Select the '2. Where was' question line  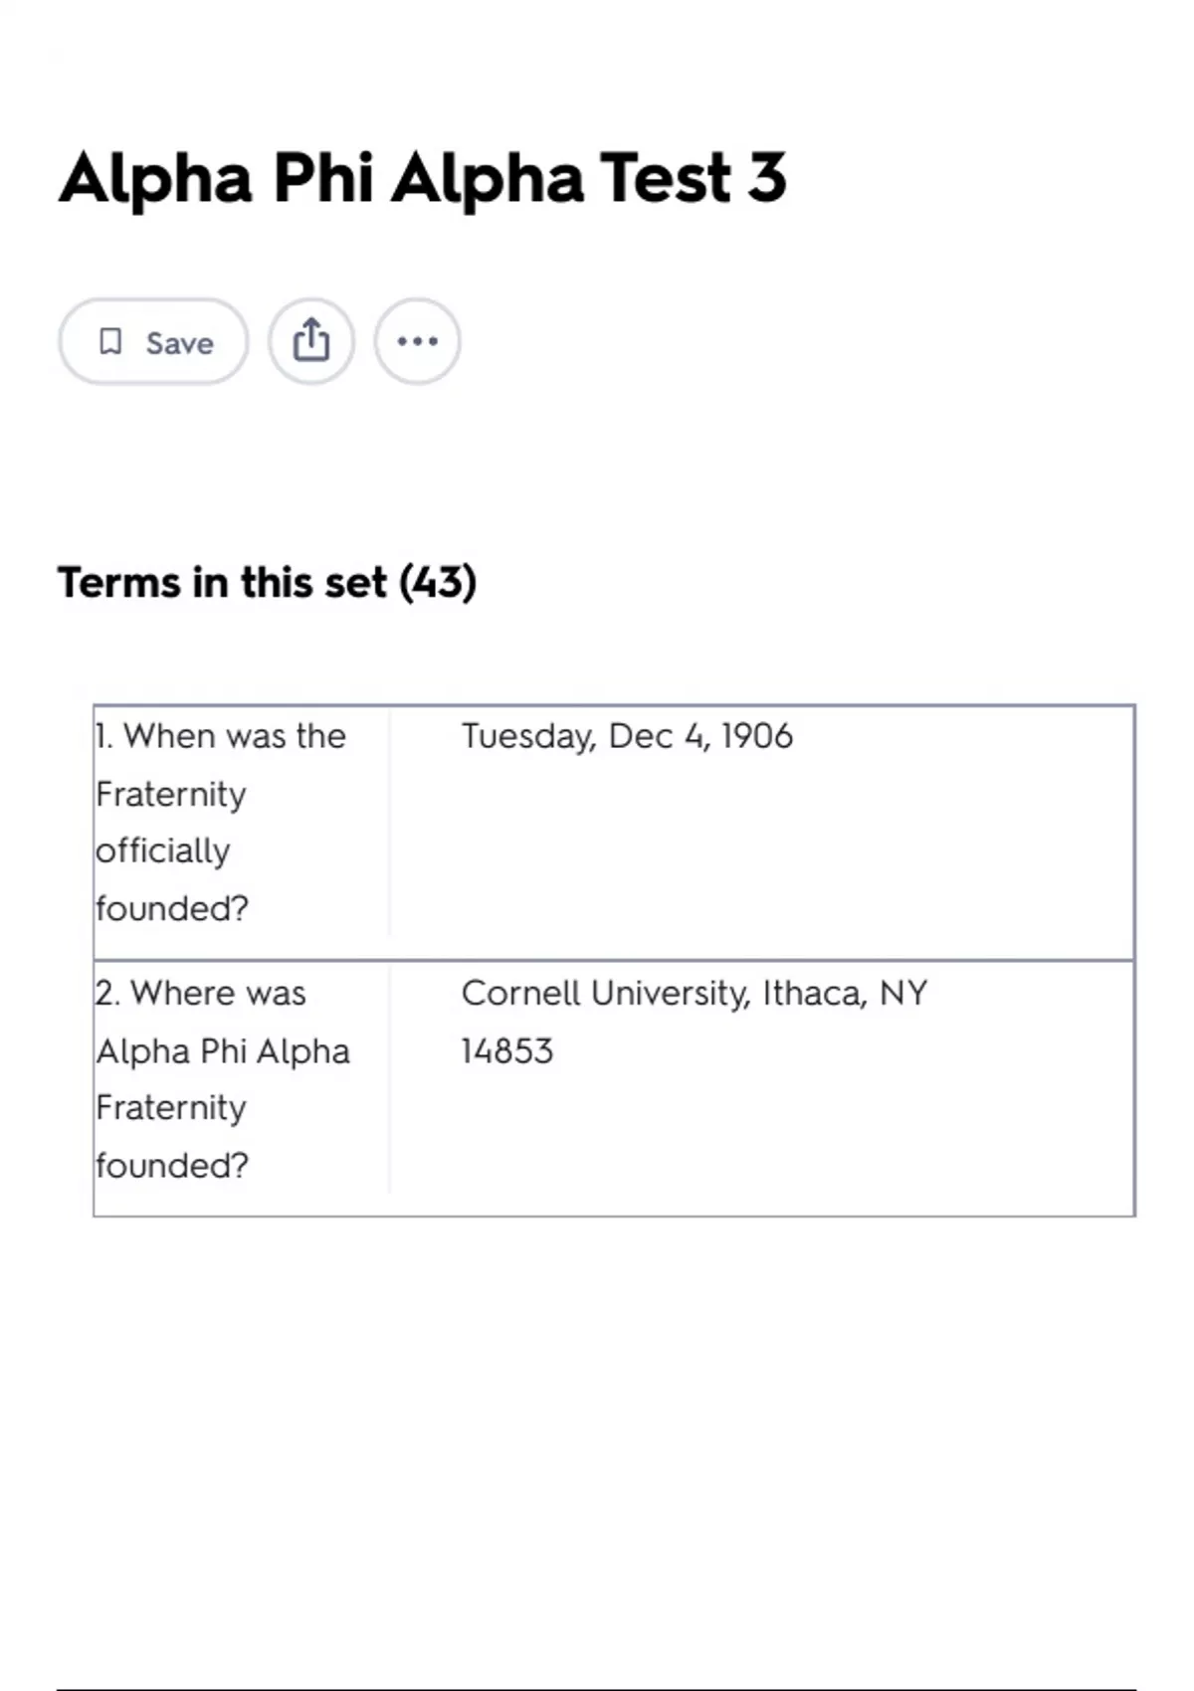(201, 993)
